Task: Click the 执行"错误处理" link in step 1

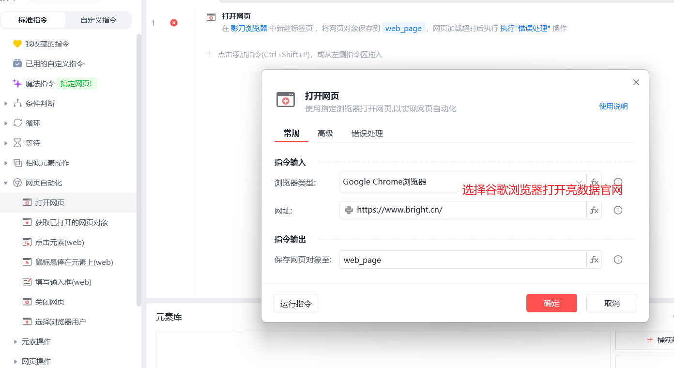Action: [x=525, y=28]
